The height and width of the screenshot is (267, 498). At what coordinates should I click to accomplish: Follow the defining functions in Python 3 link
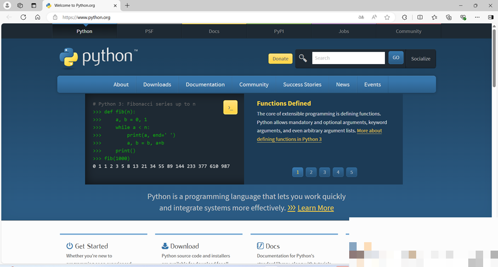289,139
